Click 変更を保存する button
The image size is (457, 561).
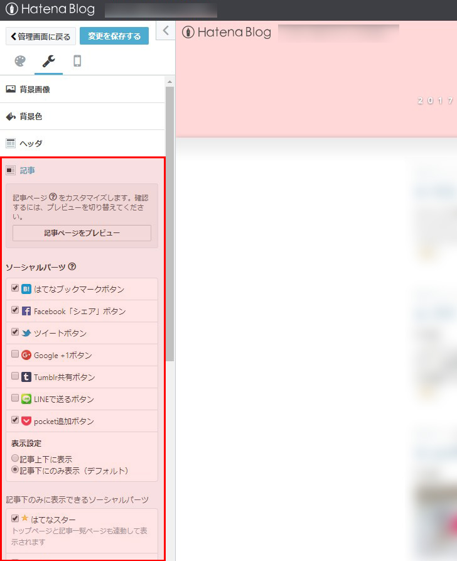114,36
